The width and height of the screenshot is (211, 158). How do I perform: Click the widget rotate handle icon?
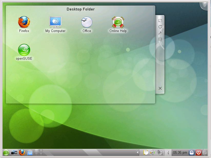(160, 27)
